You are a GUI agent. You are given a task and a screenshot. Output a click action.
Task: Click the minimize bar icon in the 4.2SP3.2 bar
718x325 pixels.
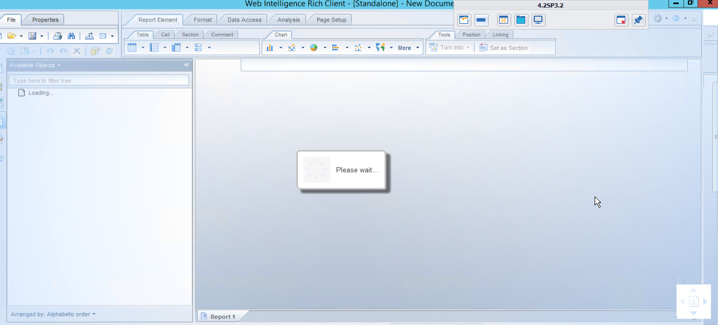[x=482, y=20]
